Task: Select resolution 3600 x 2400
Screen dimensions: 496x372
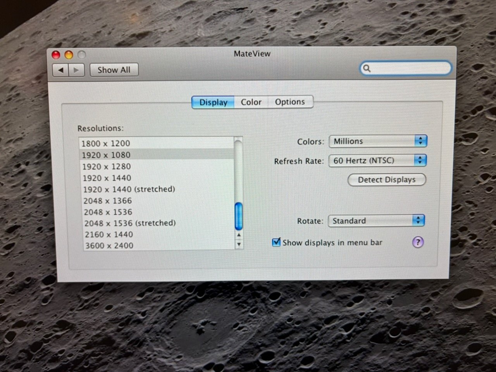Action: coord(160,245)
